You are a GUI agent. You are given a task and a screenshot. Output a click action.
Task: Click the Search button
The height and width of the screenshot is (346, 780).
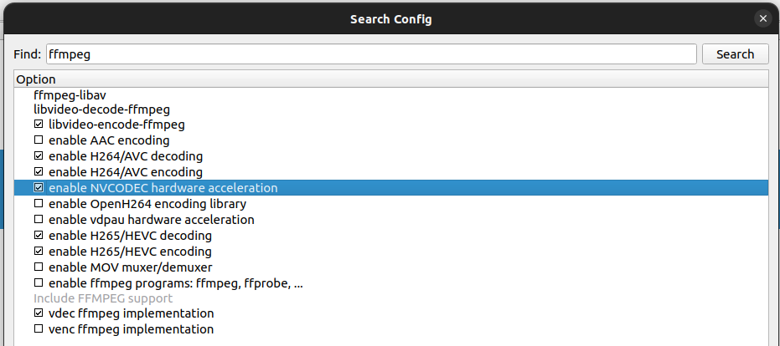point(735,54)
